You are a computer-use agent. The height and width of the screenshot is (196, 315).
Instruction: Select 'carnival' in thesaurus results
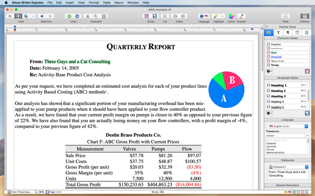click(x=271, y=146)
